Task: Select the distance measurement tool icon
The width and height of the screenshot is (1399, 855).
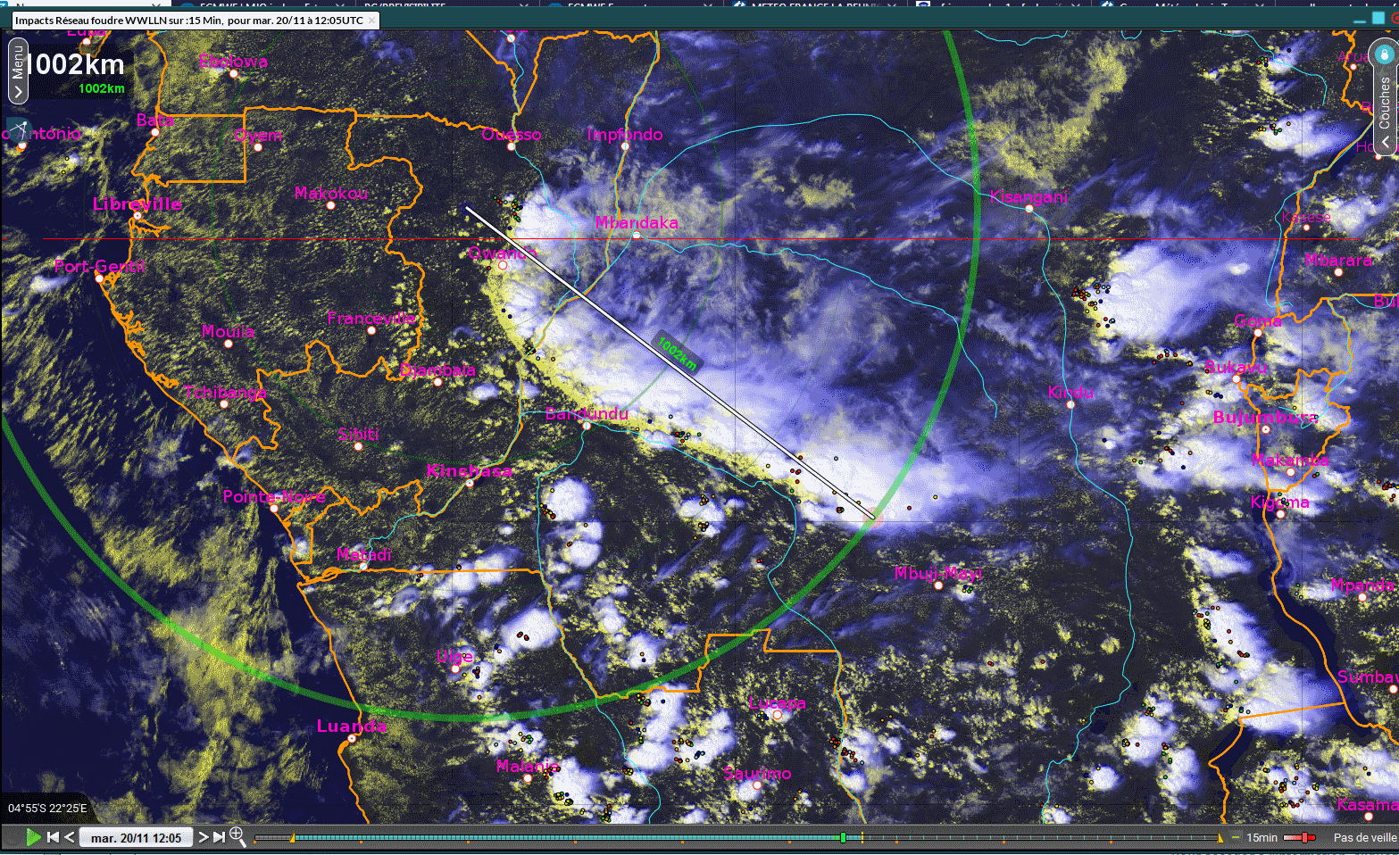Action: pyautogui.click(x=17, y=129)
